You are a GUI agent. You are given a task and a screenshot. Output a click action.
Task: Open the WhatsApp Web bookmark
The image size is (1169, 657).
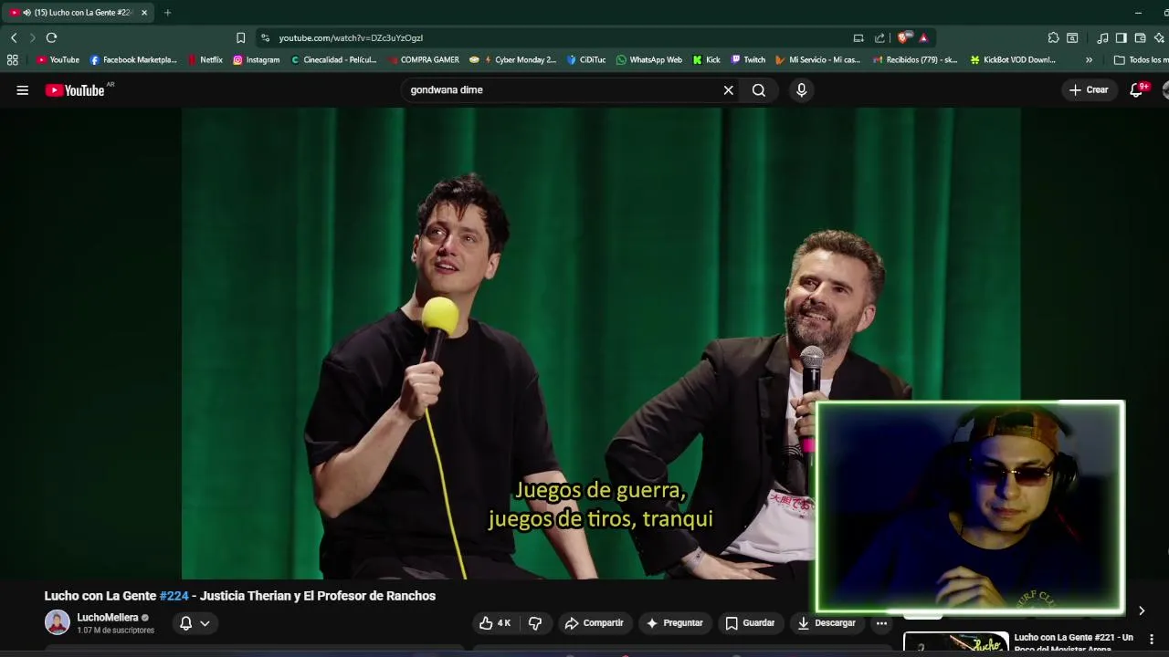click(x=648, y=59)
